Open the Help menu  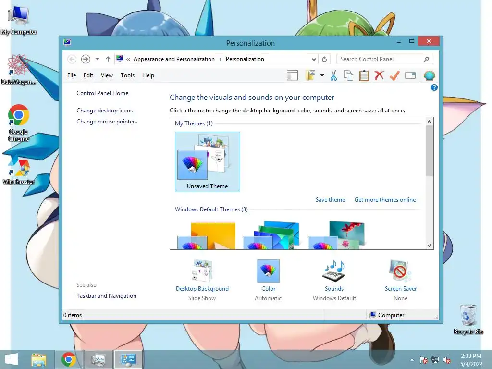coord(148,75)
